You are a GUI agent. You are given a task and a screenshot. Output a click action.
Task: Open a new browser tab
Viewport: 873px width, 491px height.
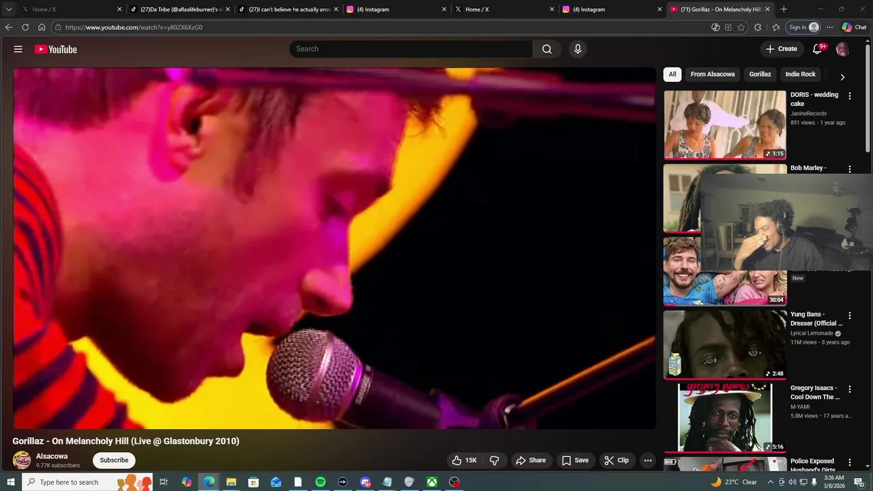pyautogui.click(x=784, y=10)
